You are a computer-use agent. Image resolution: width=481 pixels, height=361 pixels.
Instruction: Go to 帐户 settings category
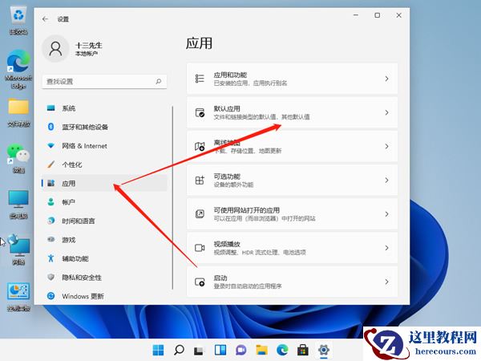point(104,202)
